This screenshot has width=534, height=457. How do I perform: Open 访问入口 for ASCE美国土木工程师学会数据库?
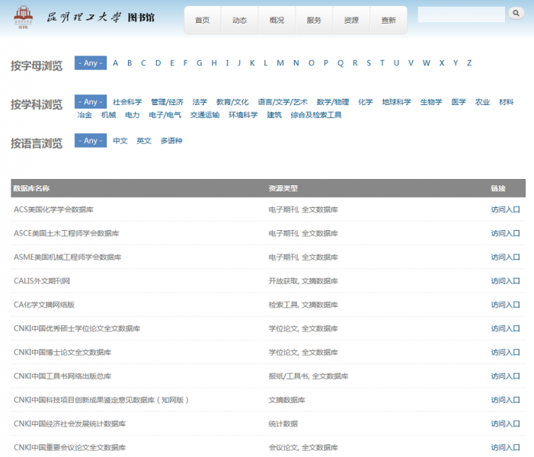pos(505,233)
